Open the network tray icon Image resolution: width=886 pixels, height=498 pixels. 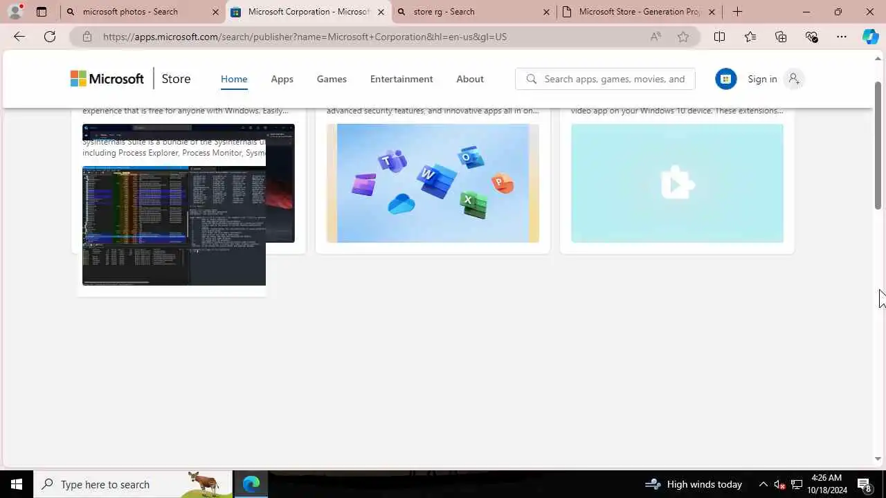pos(797,484)
